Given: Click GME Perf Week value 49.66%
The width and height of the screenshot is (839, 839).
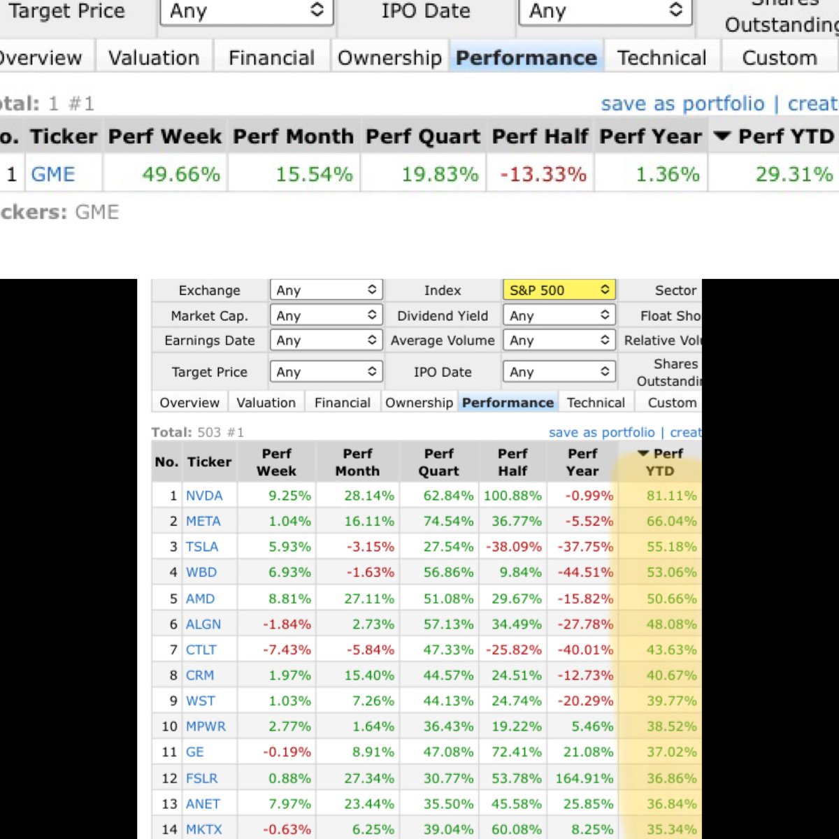Looking at the screenshot, I should 181,174.
